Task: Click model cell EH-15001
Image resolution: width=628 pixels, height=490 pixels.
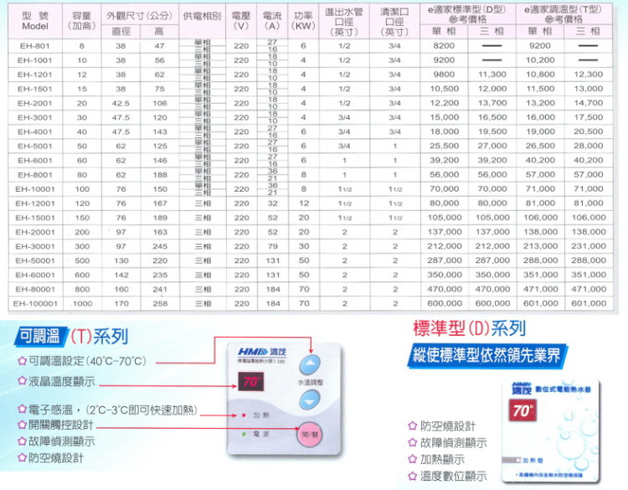Action: (35, 218)
